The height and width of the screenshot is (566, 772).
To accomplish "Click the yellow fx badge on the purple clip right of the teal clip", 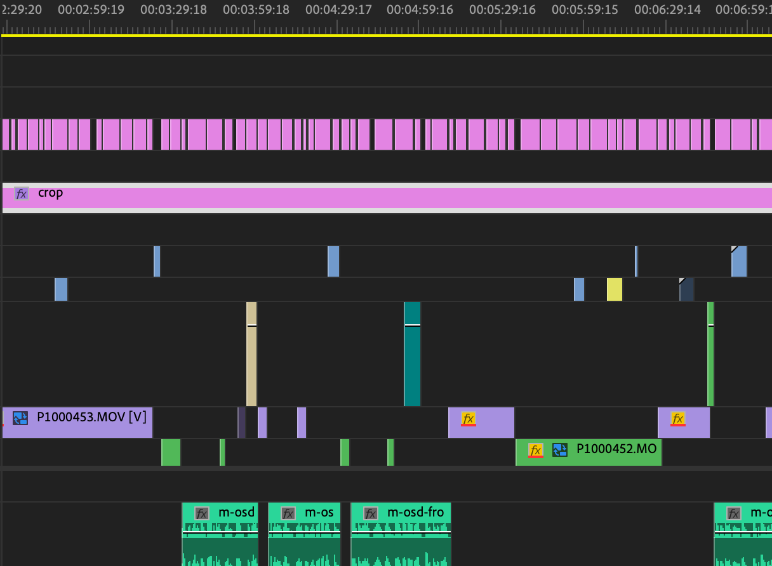I will tap(469, 419).
